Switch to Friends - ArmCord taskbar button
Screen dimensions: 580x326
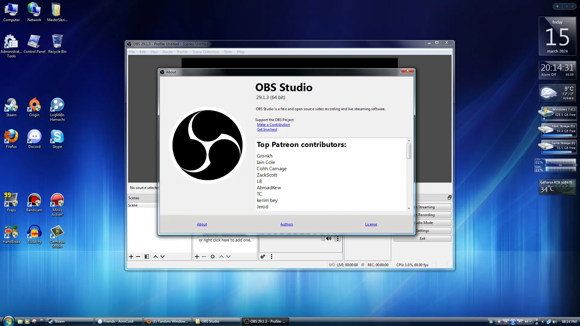pyautogui.click(x=118, y=321)
